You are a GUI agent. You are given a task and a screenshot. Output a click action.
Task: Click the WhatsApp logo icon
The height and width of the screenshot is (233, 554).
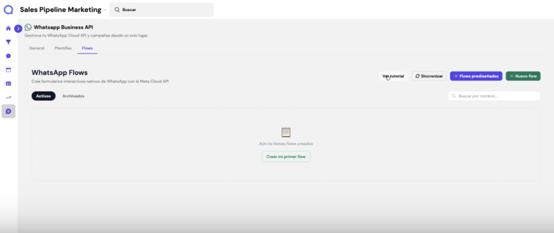click(28, 27)
